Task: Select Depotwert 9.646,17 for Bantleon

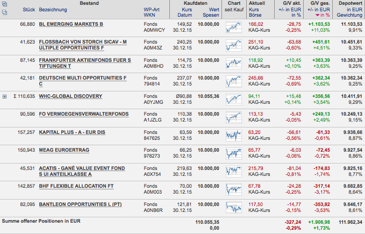Action: (353, 204)
